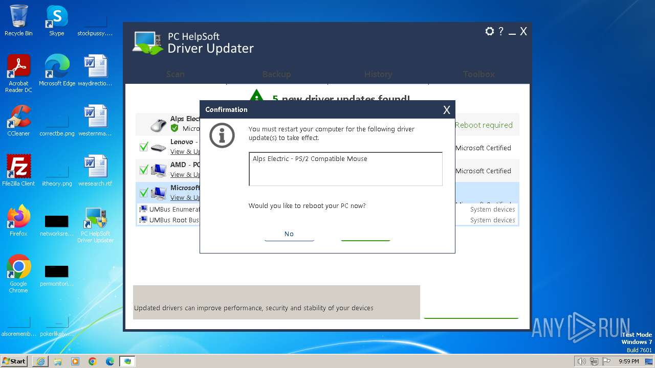This screenshot has height=368, width=655.
Task: Open Microsoft Edge desktop shortcut
Action: tap(57, 70)
